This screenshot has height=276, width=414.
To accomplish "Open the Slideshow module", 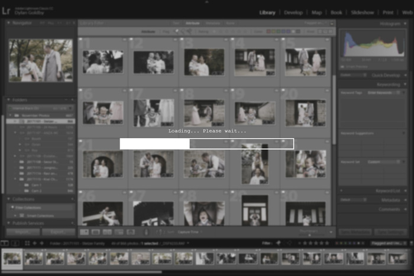I will pyautogui.click(x=363, y=12).
